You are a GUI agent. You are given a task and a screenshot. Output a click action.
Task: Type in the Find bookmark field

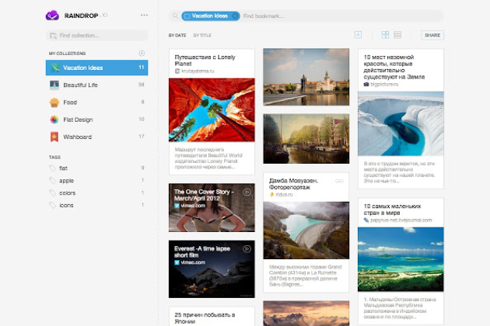tap(342, 16)
